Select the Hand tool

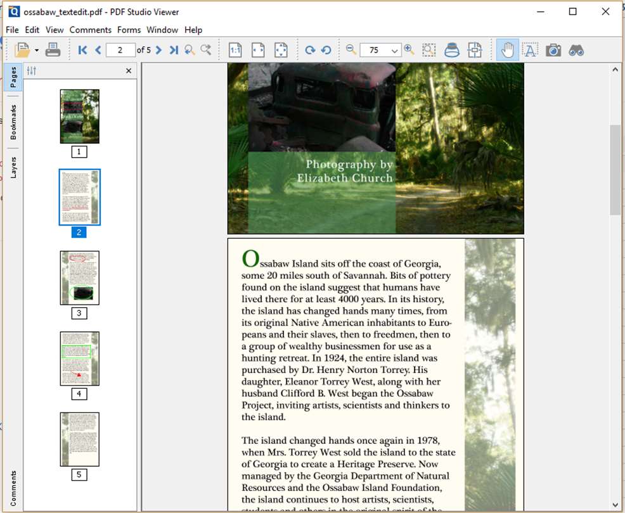pos(507,50)
